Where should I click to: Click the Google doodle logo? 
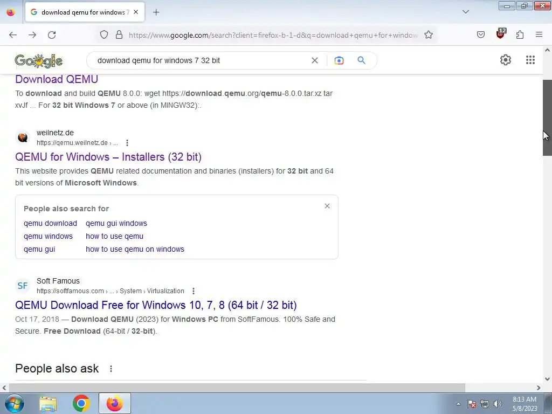(39, 61)
